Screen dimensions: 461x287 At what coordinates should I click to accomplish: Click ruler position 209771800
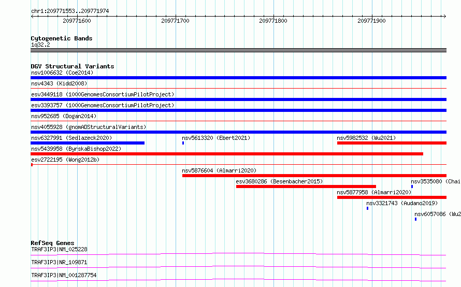273,21
